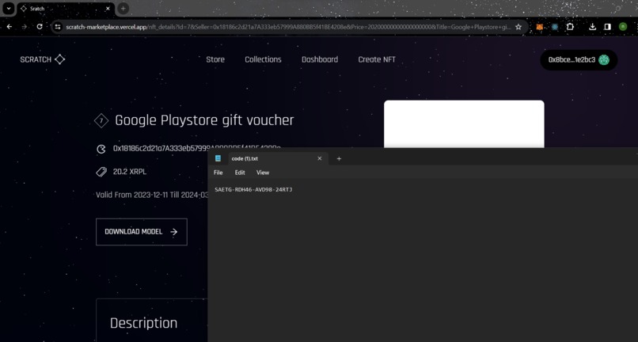Click the URL address bar field
638x342 pixels.
click(x=288, y=27)
